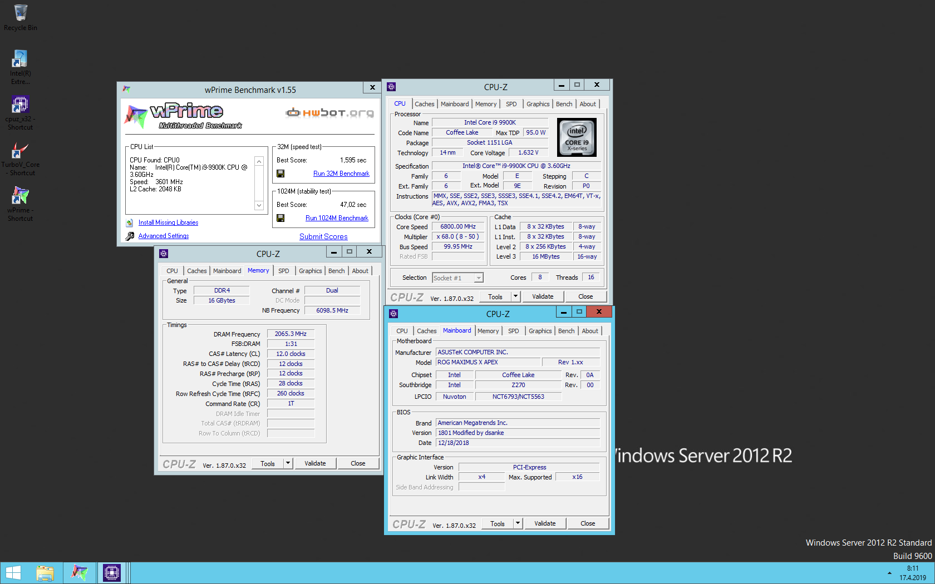The width and height of the screenshot is (935, 584).
Task: Click the HWBOT.org logo in wPrime
Action: 330,113
